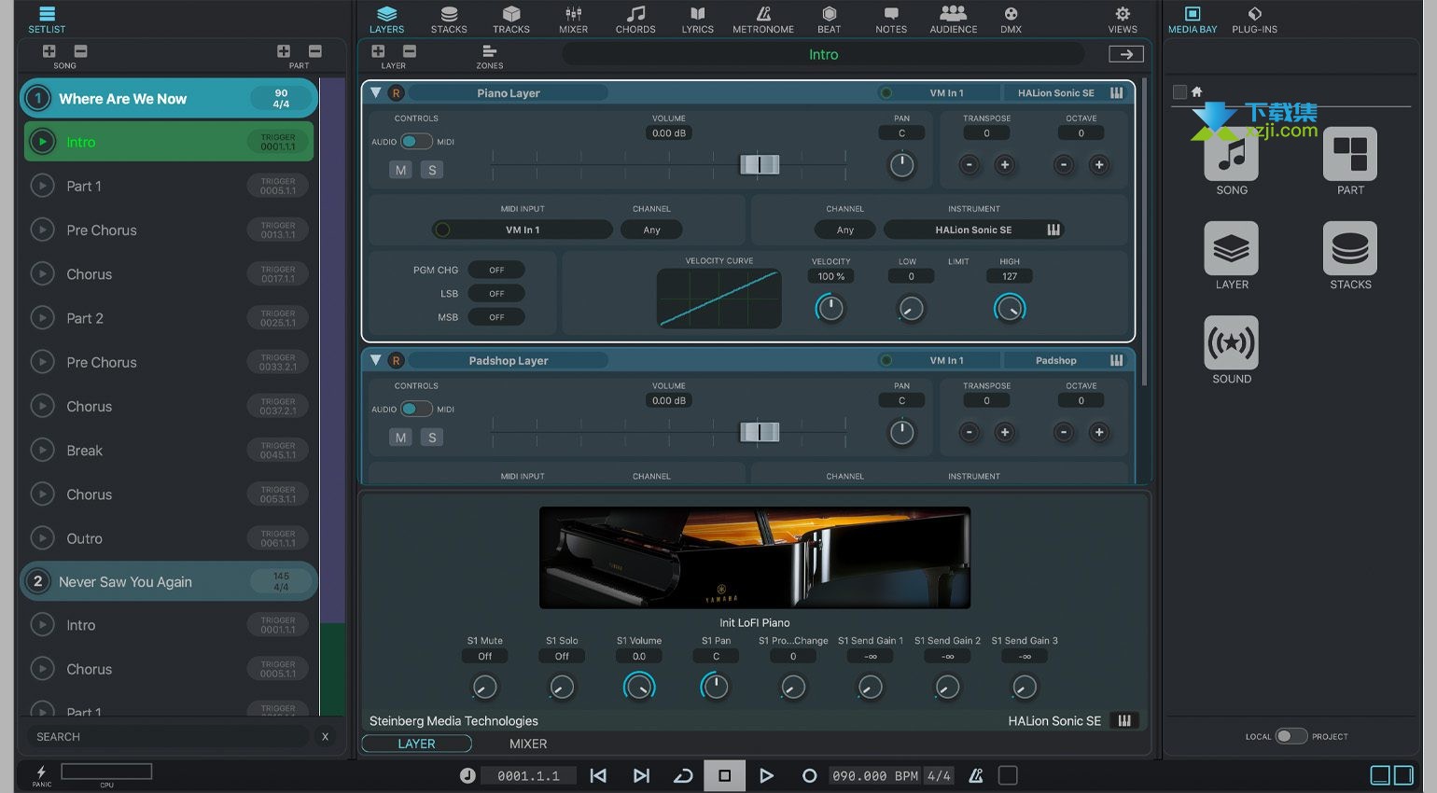Viewport: 1437px width, 793px height.
Task: Select bottom MIXER tab
Action: (528, 744)
